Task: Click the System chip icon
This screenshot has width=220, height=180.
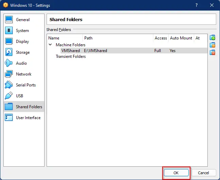Action: 9,31
